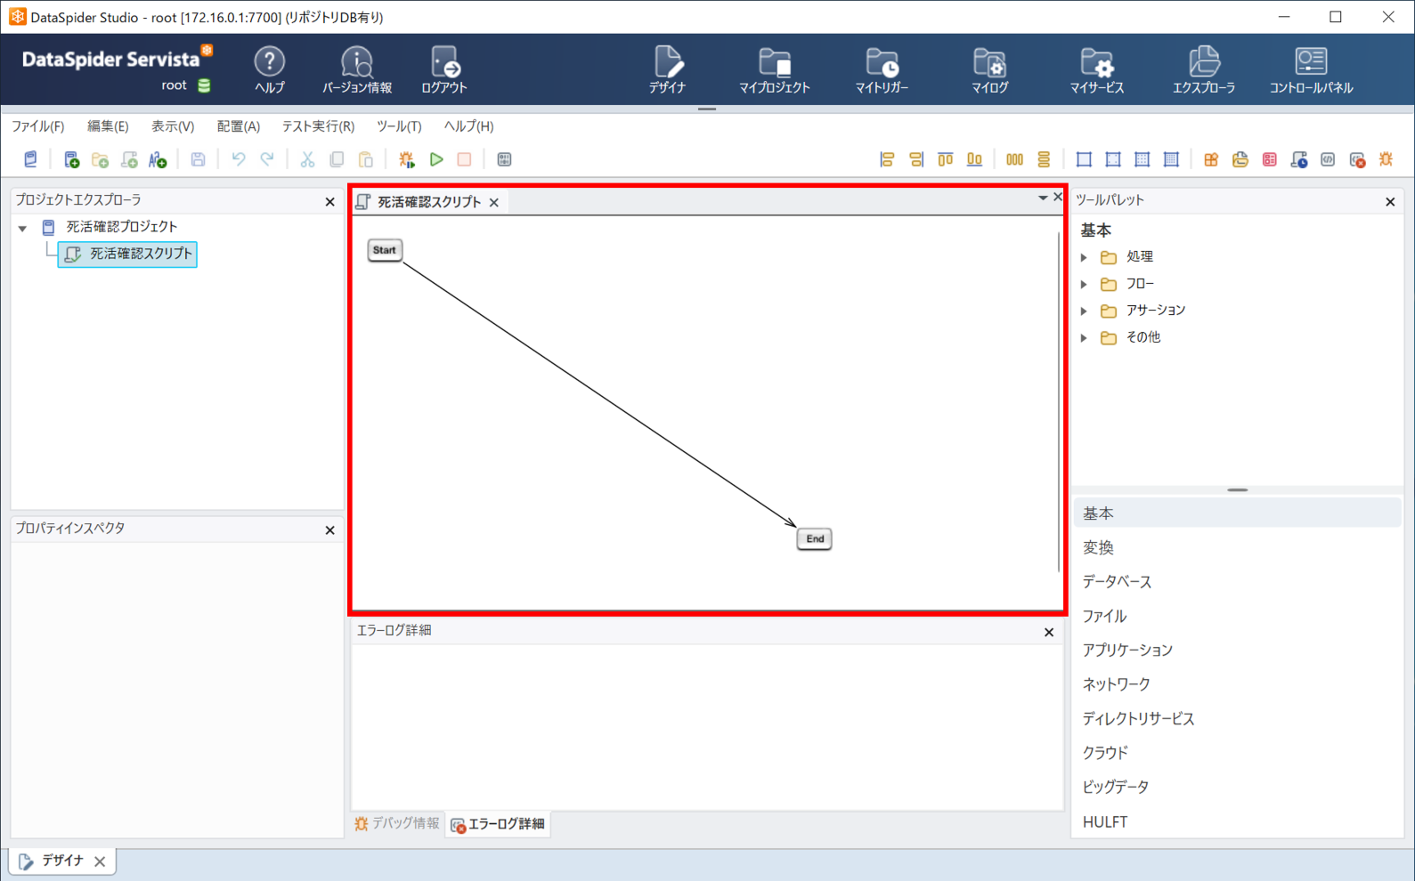Screen dimensions: 1415x881
Task: Select the クラウド palette category
Action: tap(1237, 752)
